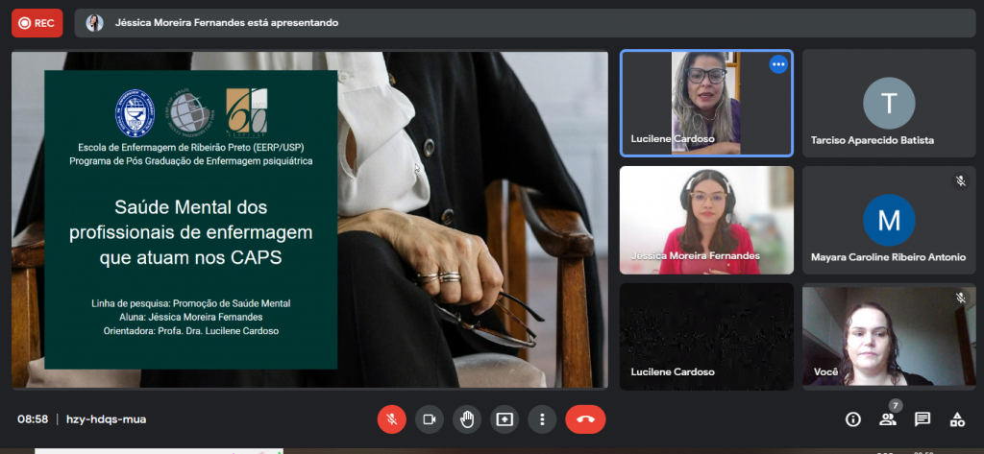
Task: Select Mayara Caroline Ribeiro Antonio's tile
Action: tap(889, 220)
